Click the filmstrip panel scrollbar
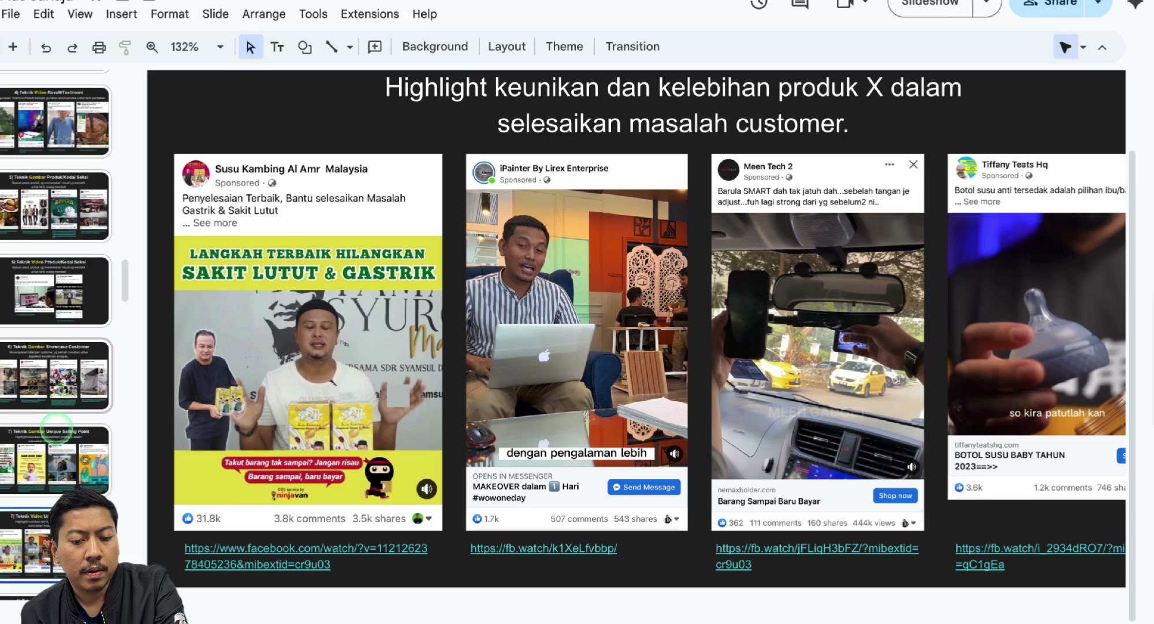The width and height of the screenshot is (1154, 624). pos(125,281)
